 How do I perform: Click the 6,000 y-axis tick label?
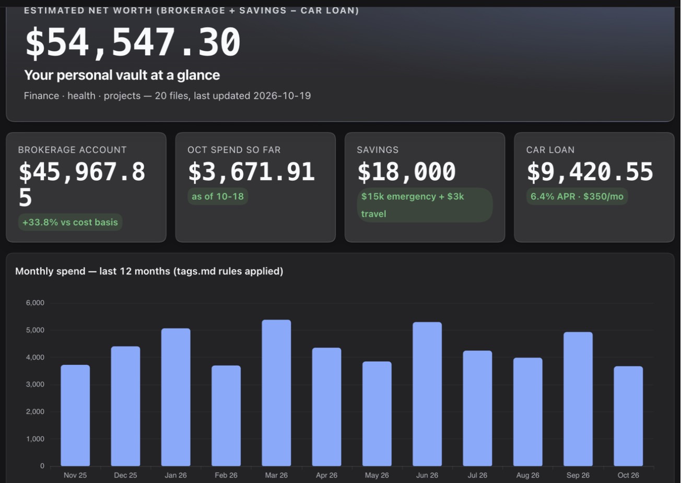click(x=35, y=303)
